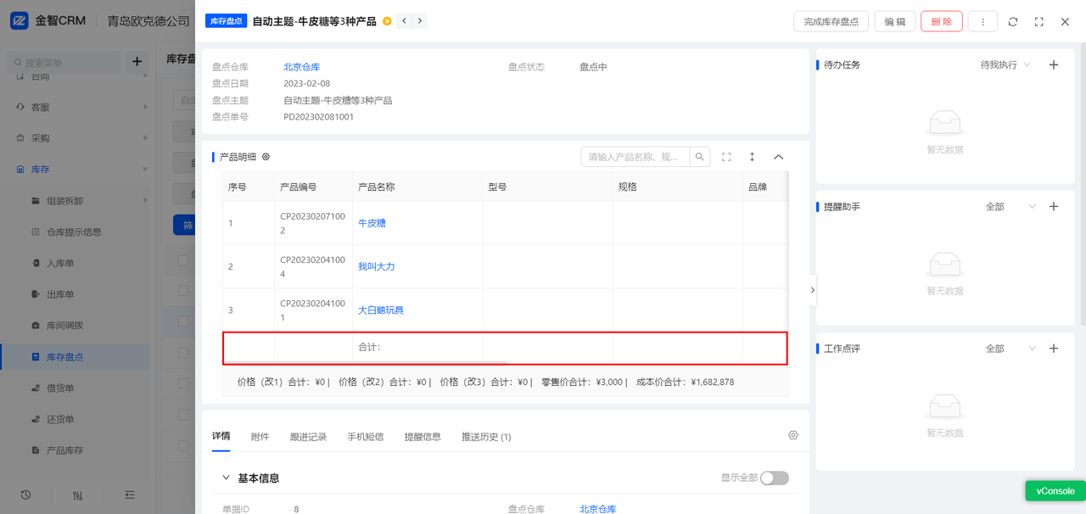This screenshot has height=514, width=1086.
Task: Go to previous record arrow in header
Action: [405, 21]
